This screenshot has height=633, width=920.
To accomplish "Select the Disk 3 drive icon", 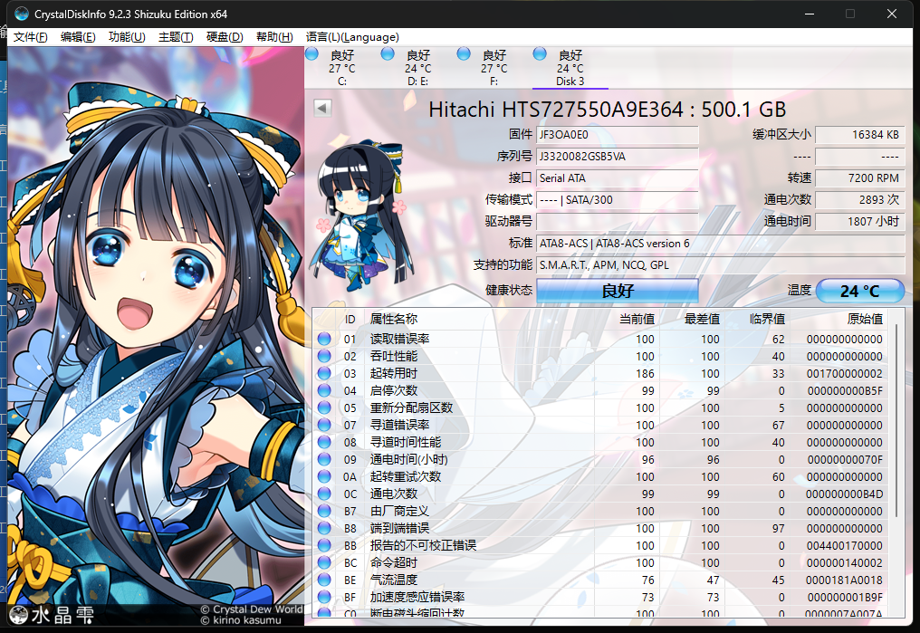I will click(x=541, y=54).
